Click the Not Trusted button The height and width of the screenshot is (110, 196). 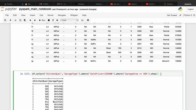tap(172, 15)
